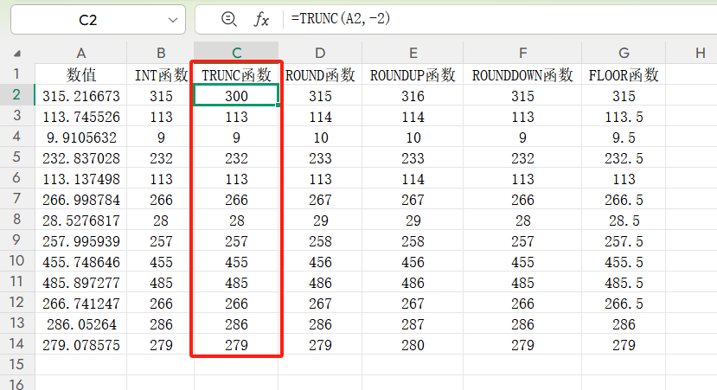Click the zoom magnifier icon in formula bar
The image size is (717, 390).
(x=228, y=19)
